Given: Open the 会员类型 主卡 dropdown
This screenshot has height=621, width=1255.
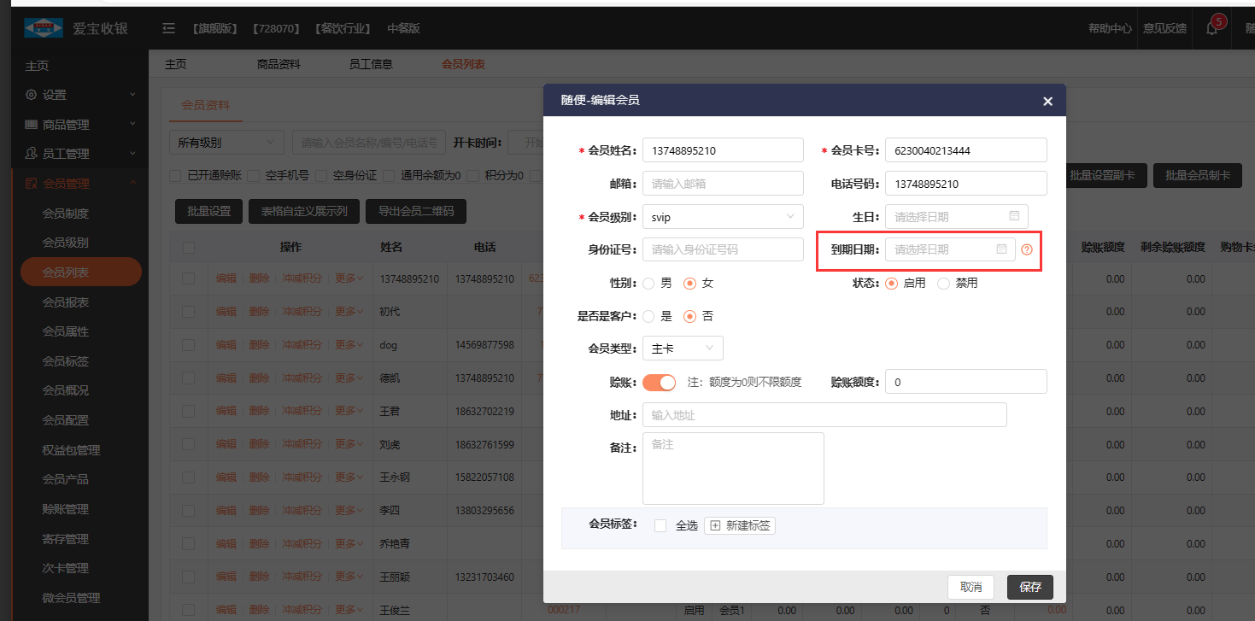Looking at the screenshot, I should (x=683, y=349).
